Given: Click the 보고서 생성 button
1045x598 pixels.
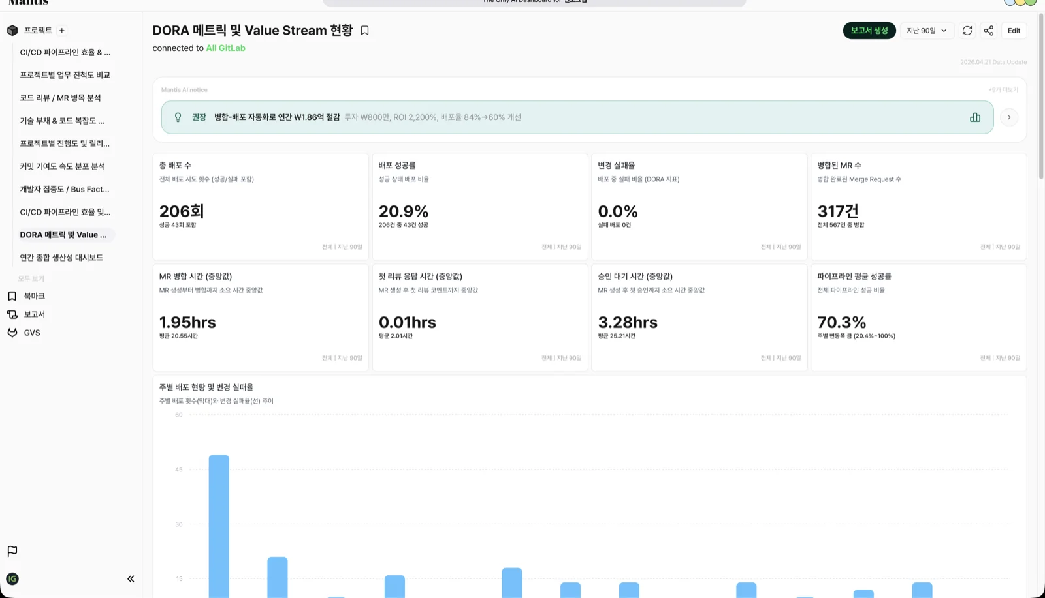Looking at the screenshot, I should [x=869, y=31].
